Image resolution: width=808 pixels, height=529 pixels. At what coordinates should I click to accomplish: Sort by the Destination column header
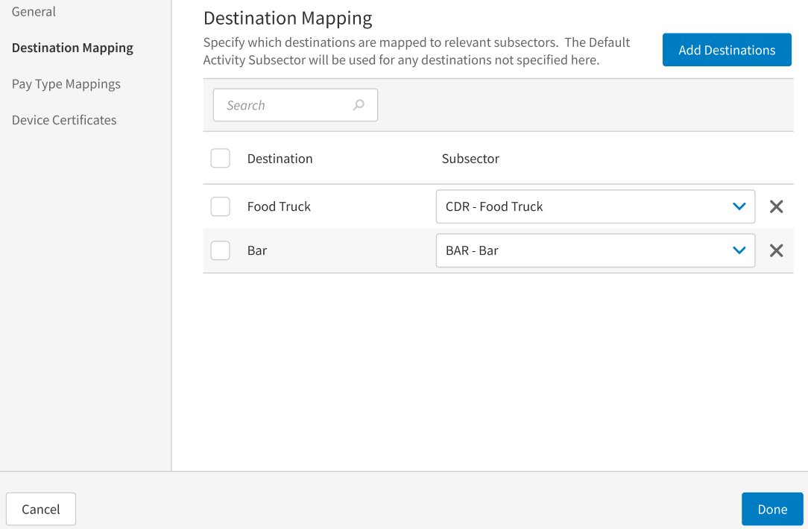click(280, 158)
